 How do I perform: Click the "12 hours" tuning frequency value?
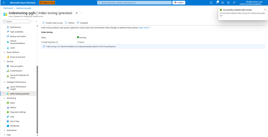coord(80,42)
